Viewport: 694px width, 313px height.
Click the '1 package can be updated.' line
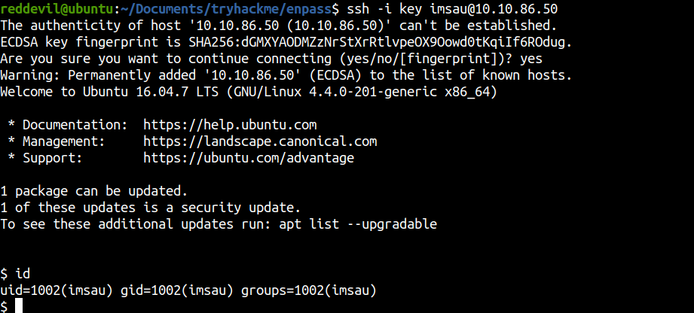point(94,191)
